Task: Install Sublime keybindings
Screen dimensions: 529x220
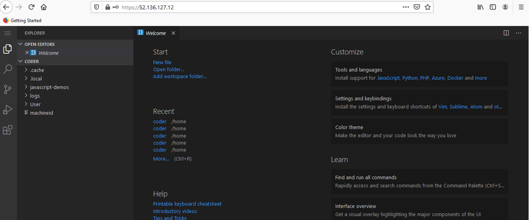Action: tap(458, 107)
